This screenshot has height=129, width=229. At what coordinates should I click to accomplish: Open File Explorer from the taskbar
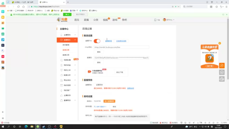[32, 127]
